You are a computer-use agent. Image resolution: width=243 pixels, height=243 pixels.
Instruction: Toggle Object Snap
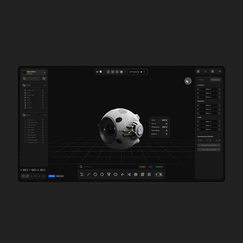[x=60, y=176]
